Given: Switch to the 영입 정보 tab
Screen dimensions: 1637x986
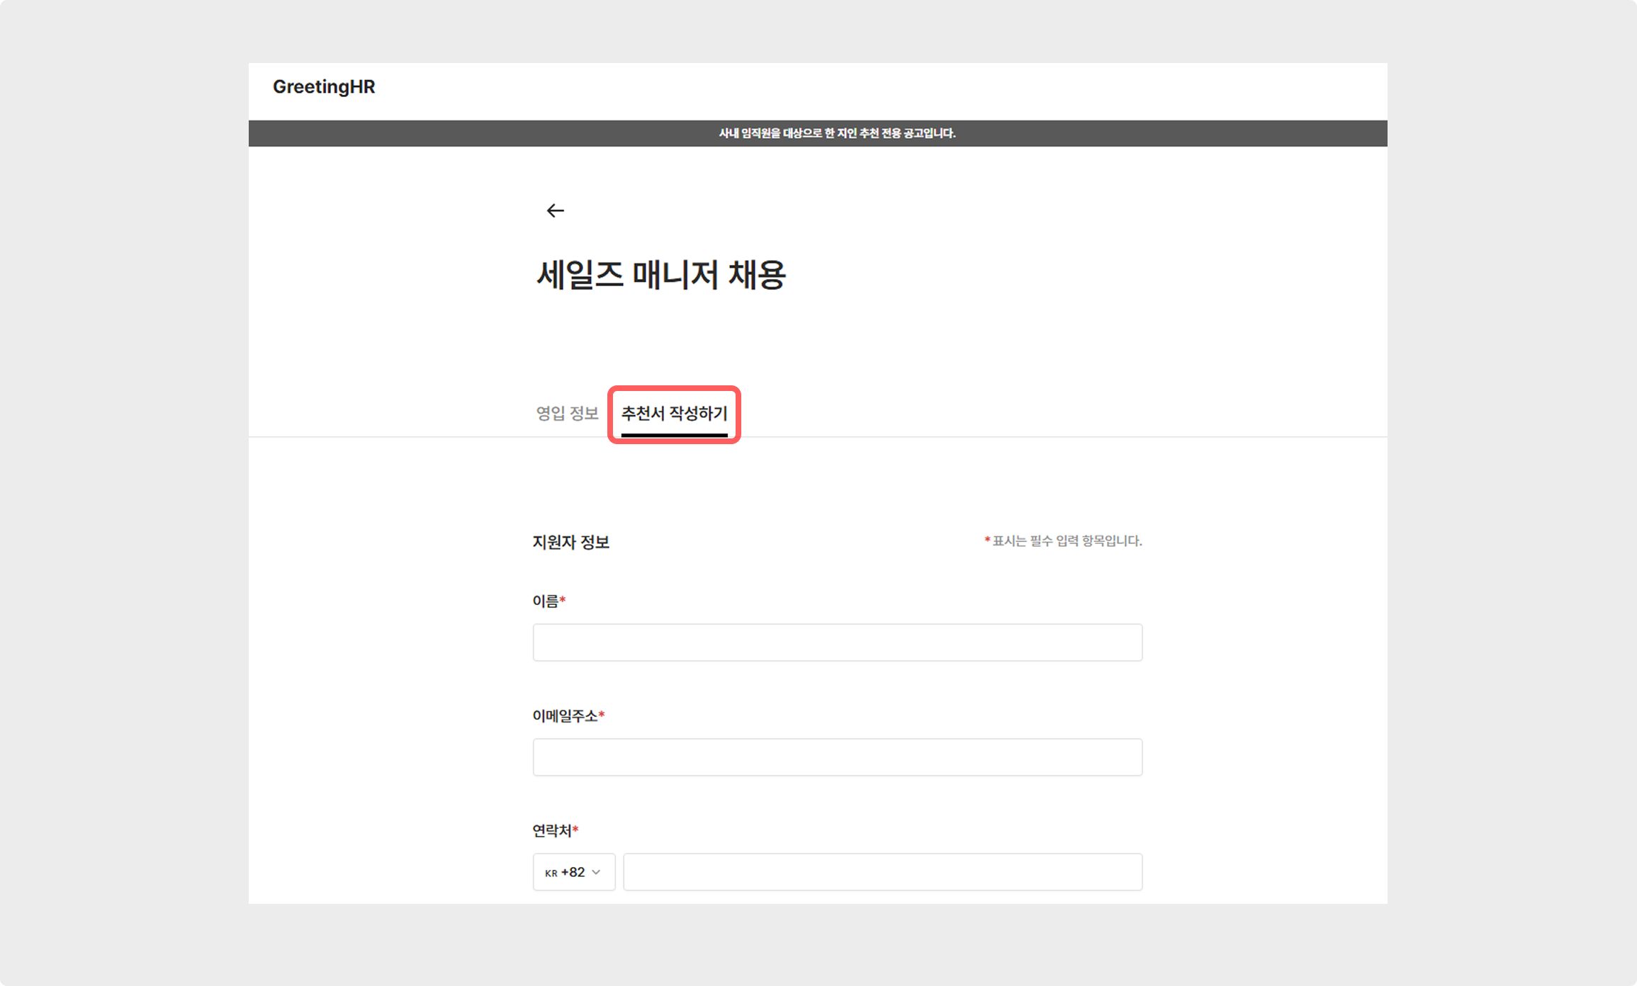Looking at the screenshot, I should (x=567, y=413).
